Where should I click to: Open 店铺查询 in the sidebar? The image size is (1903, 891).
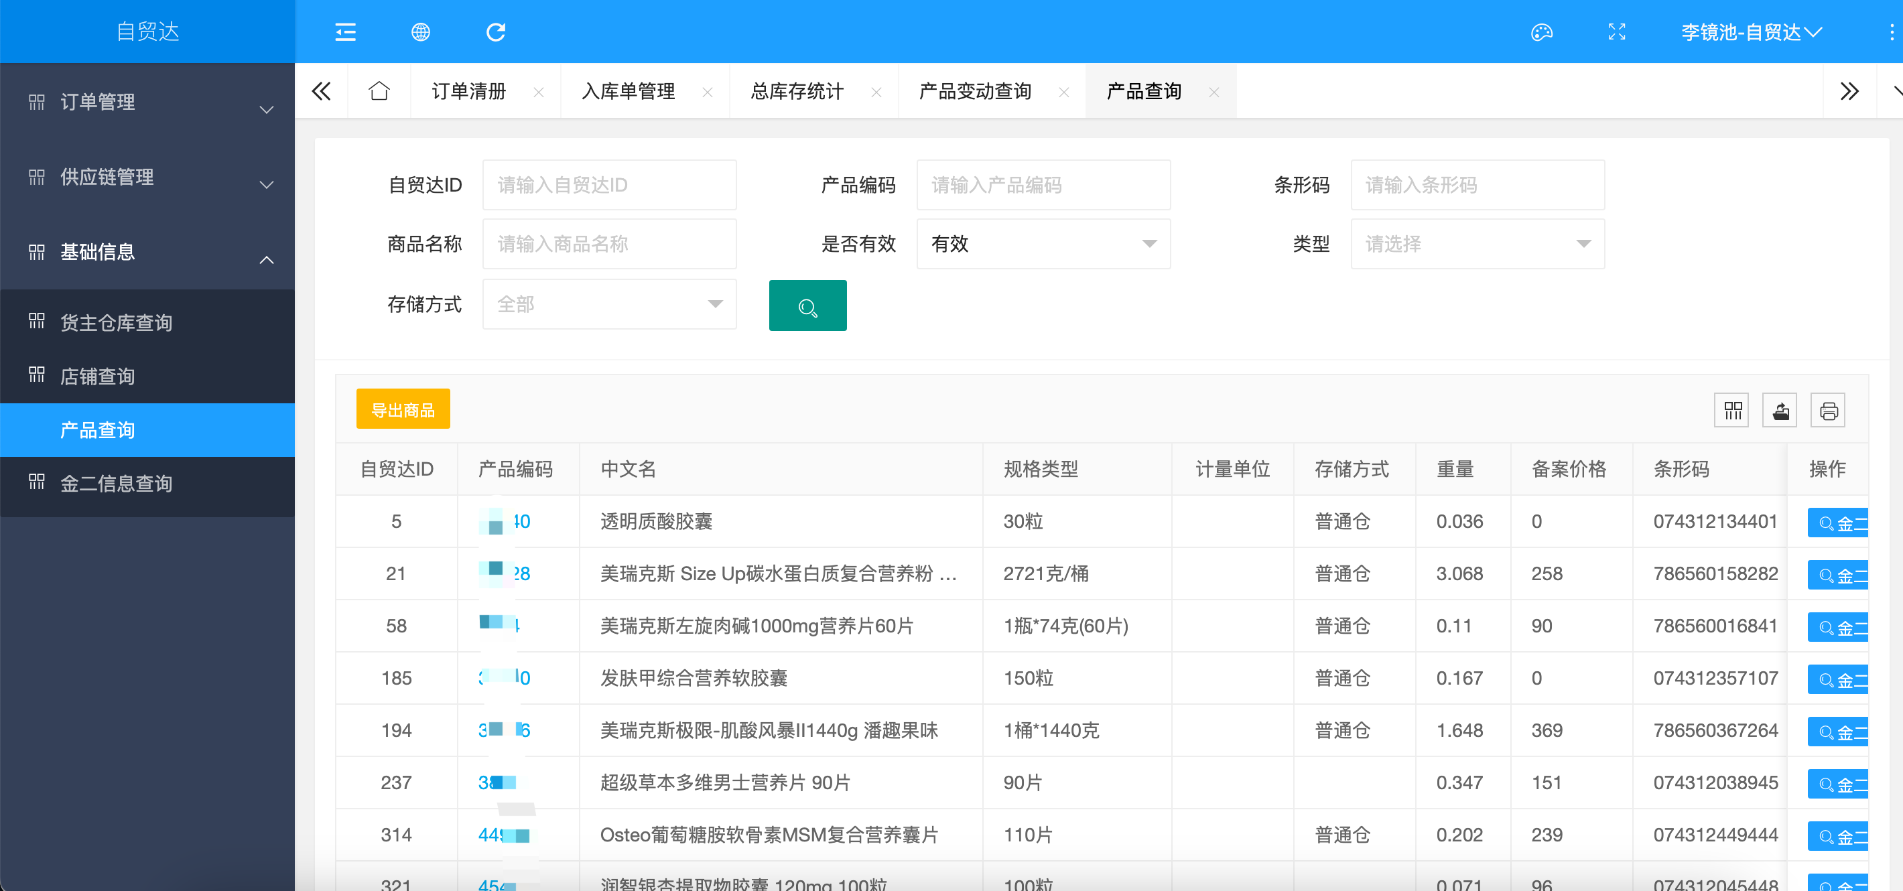pyautogui.click(x=147, y=376)
